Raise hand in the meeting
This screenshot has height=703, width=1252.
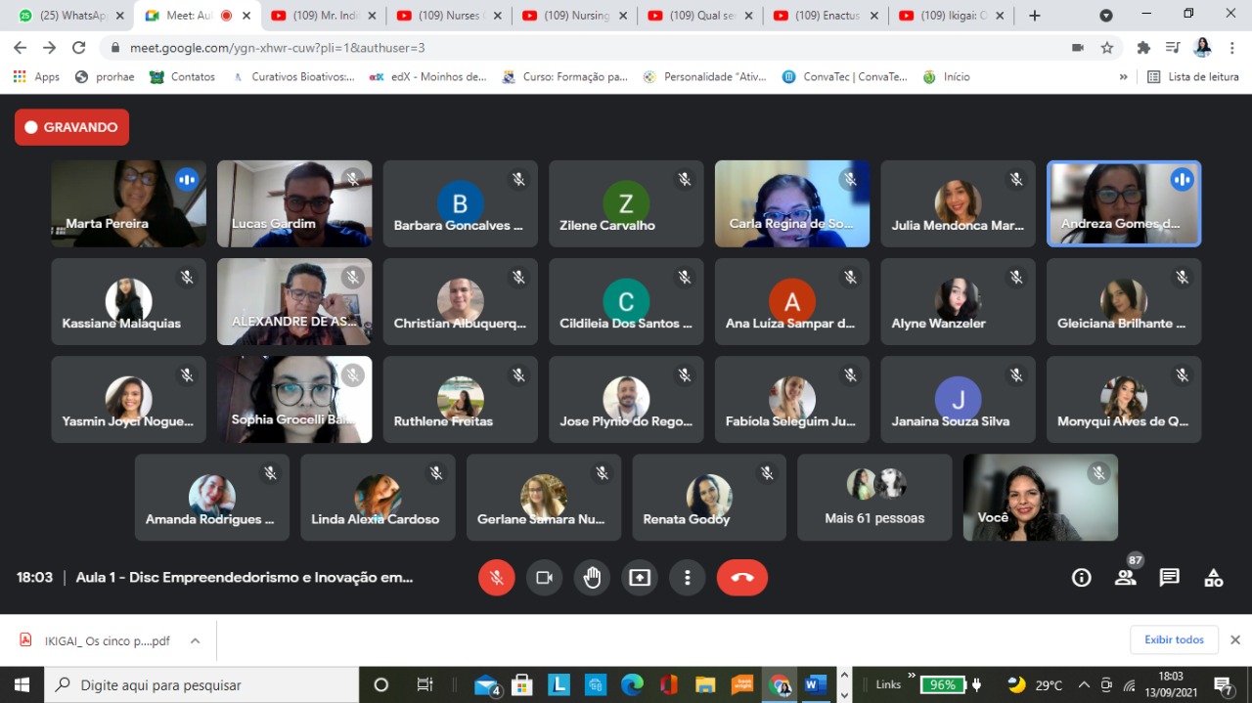pyautogui.click(x=592, y=578)
